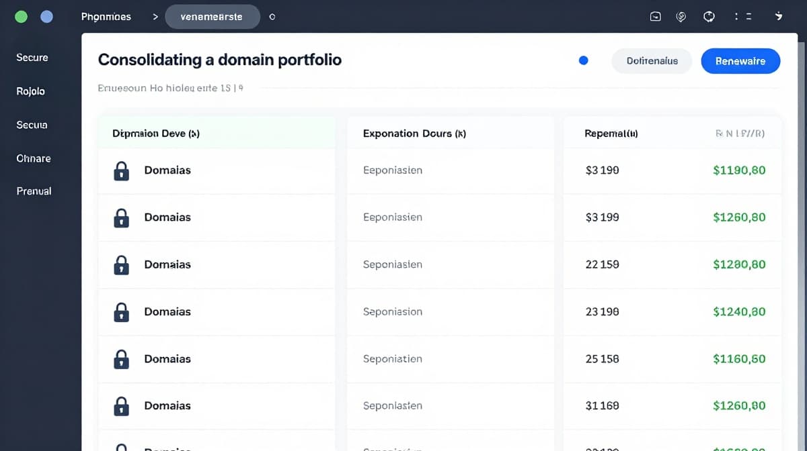Click the gray subtitle under the page heading
The width and height of the screenshot is (807, 451).
tap(170, 88)
